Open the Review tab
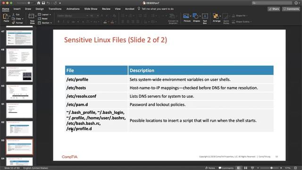The height and width of the screenshot is (170, 302). pos(106,9)
